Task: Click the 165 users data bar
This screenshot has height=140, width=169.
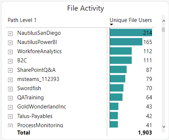Action: pyautogui.click(x=126, y=42)
